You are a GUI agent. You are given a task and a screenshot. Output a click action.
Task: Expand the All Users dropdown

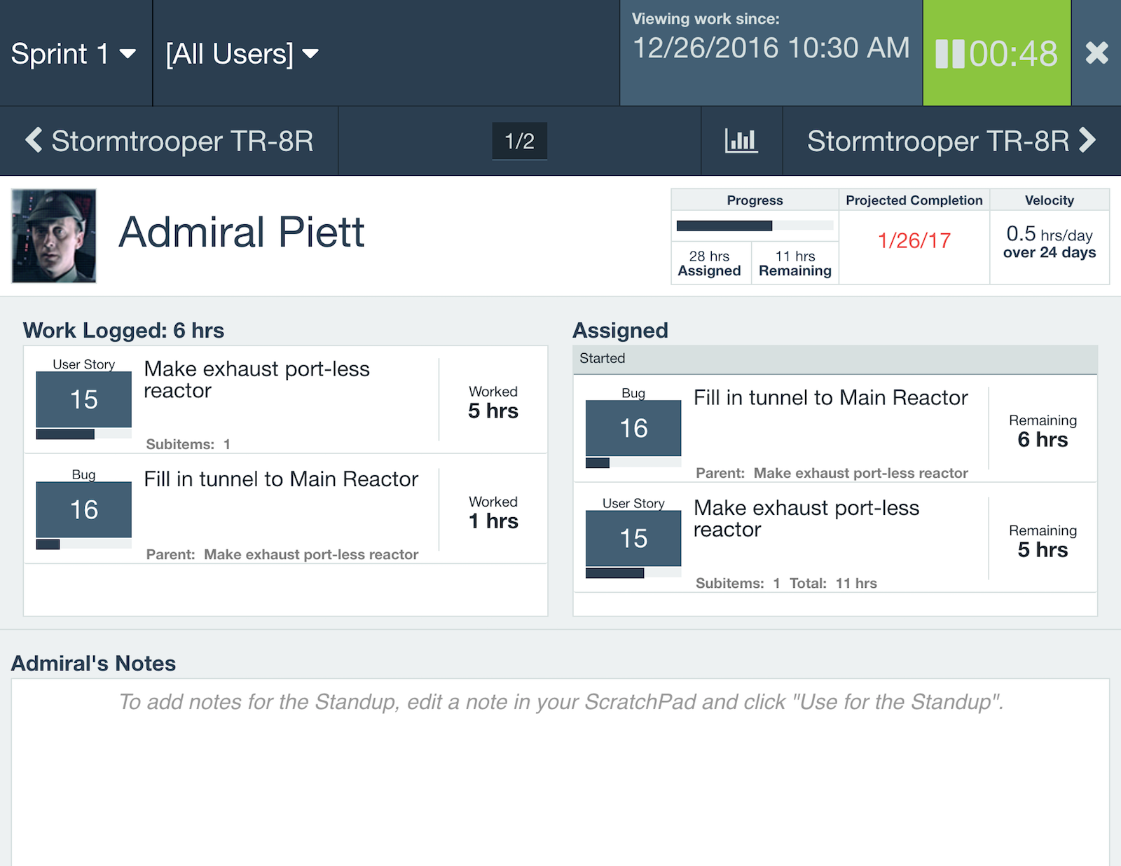242,54
